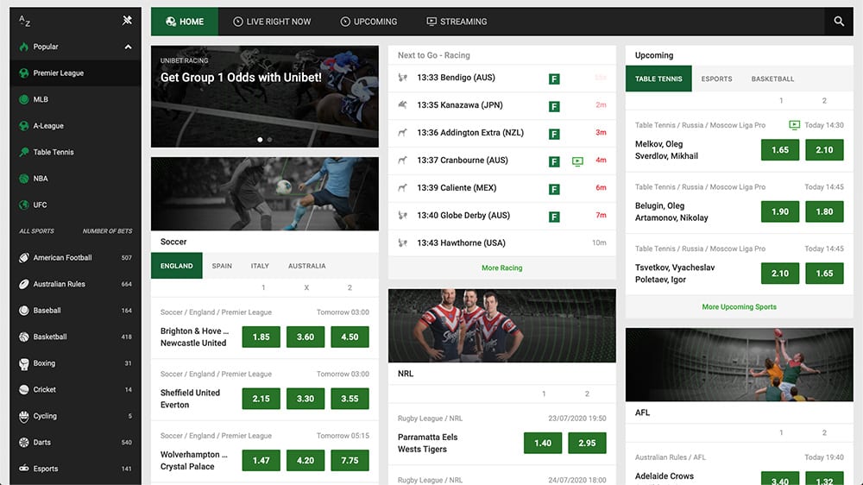Screen dimensions: 863x485
Task: Click the Table Tennis paddle icon
Action: (x=23, y=153)
